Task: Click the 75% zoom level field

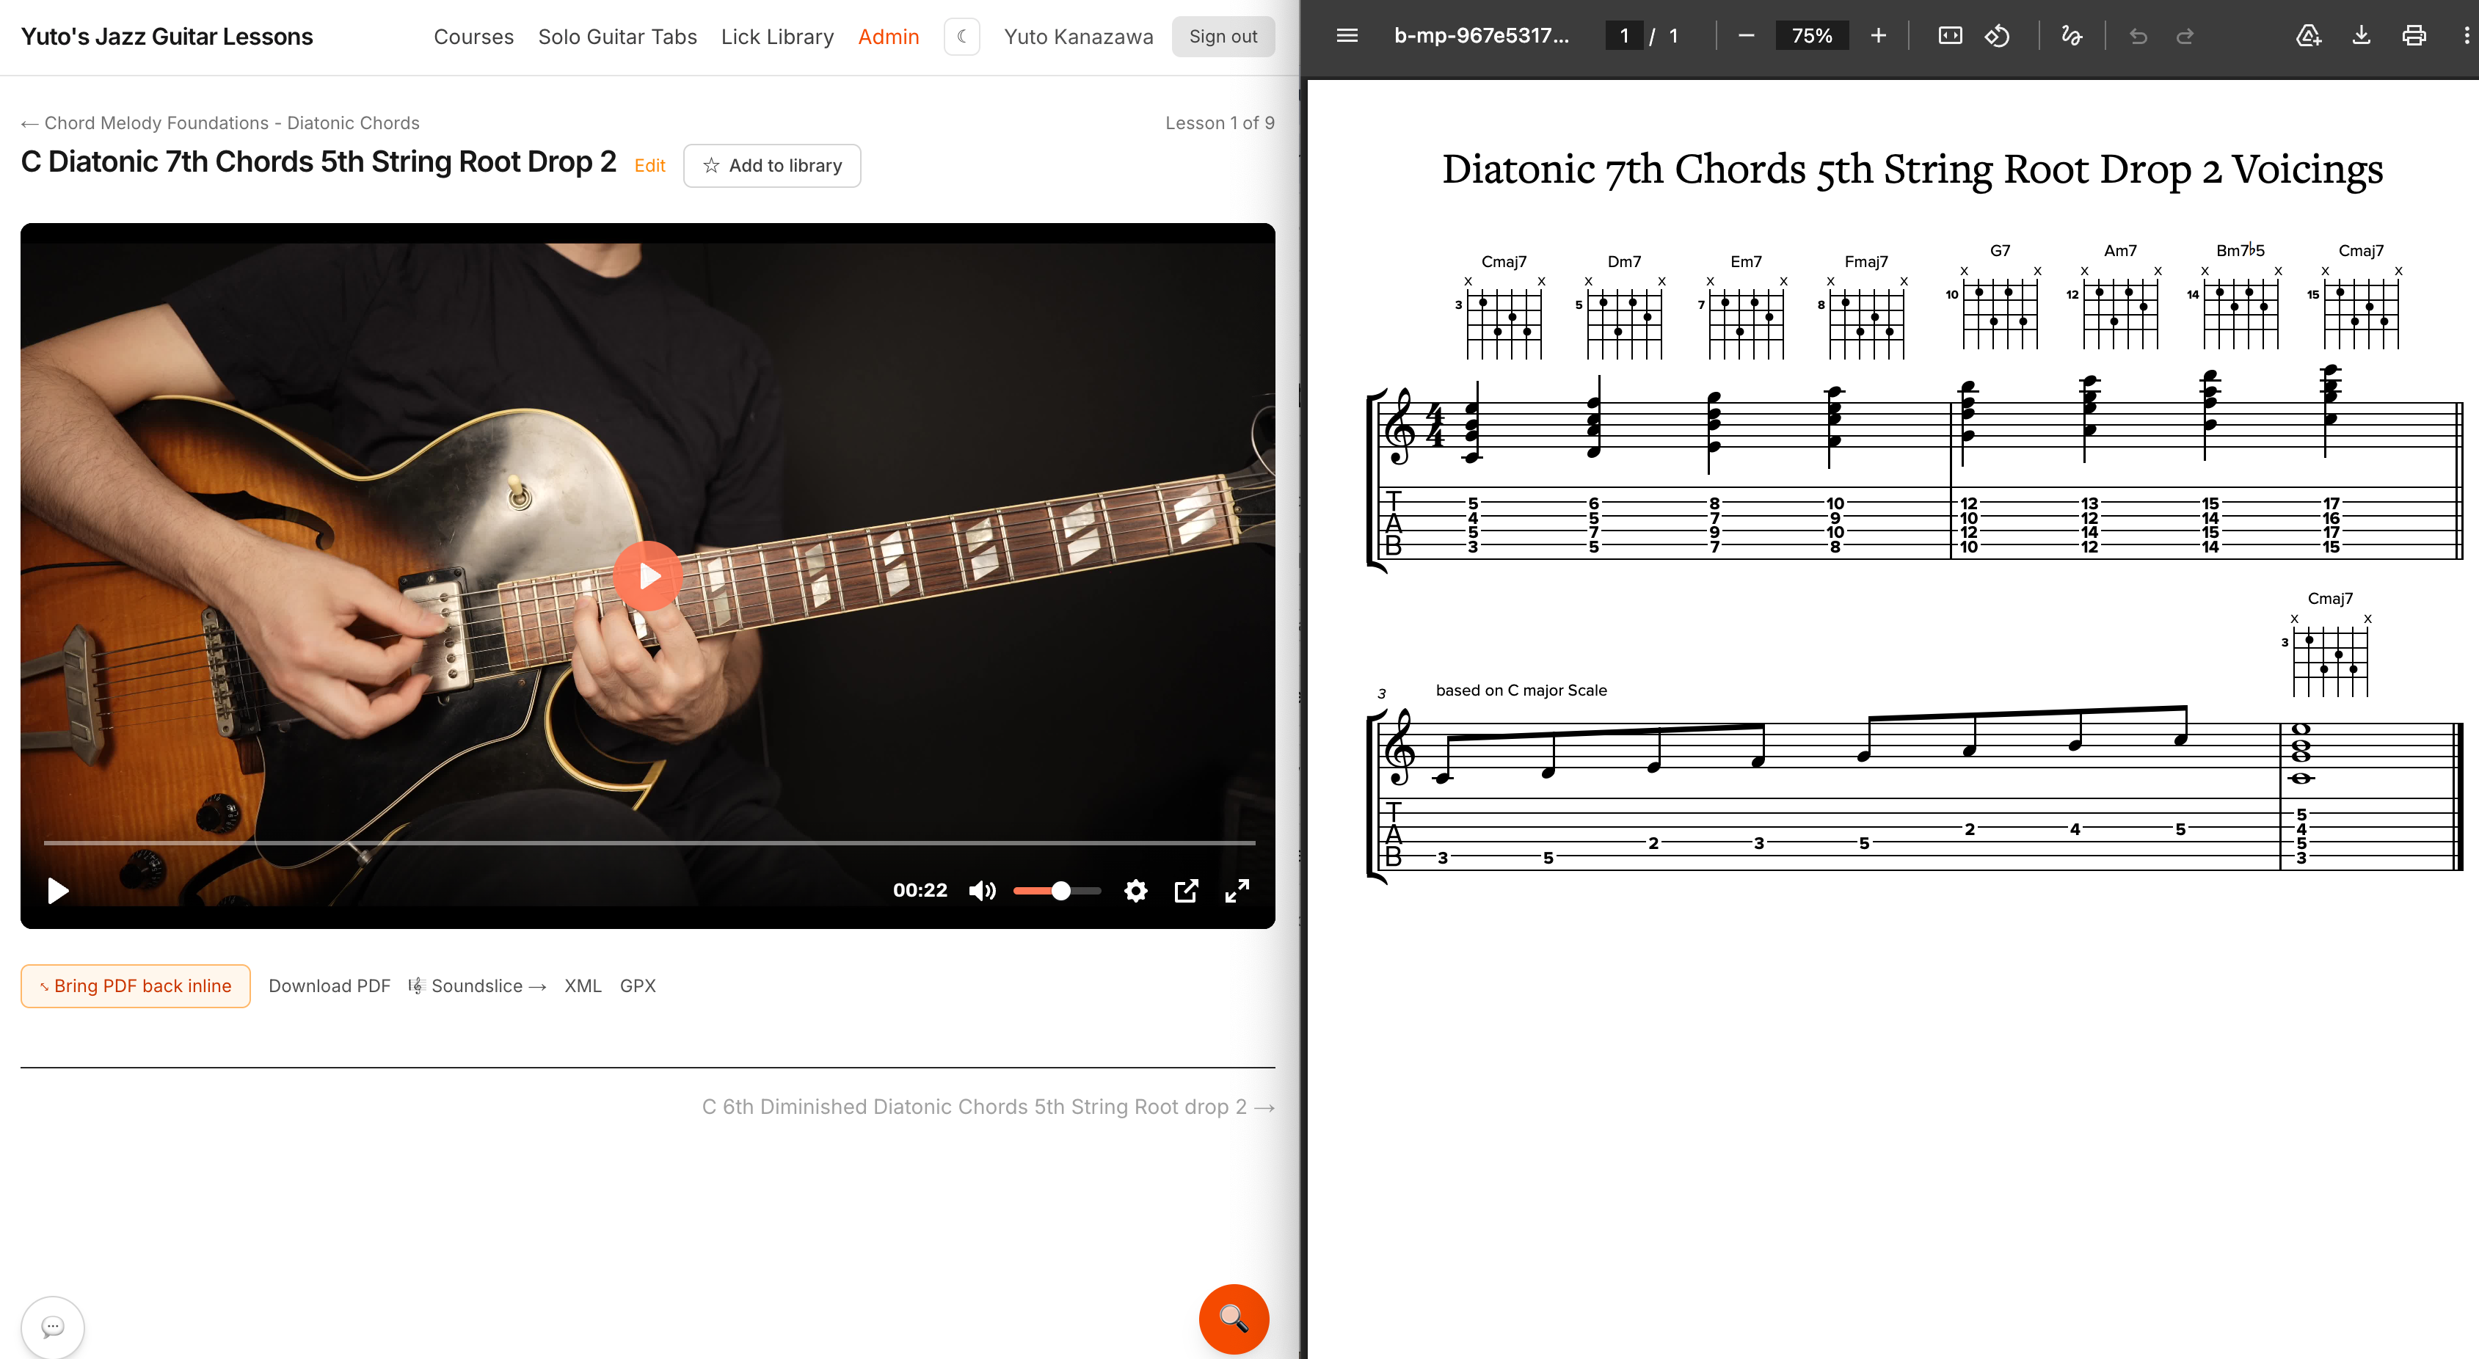Action: (x=1811, y=36)
